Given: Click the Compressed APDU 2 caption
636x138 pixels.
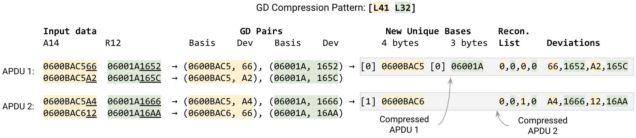Looking at the screenshot, I should (542, 125).
